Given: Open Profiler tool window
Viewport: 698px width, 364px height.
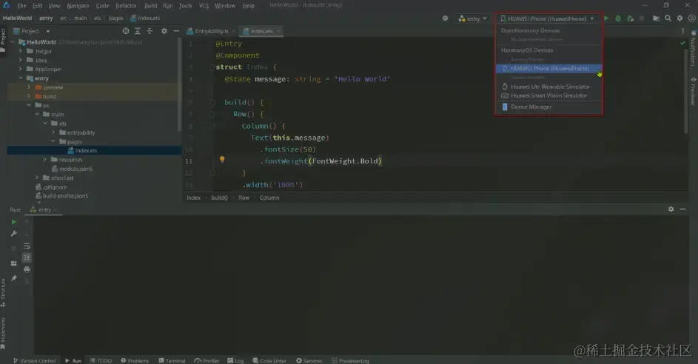Looking at the screenshot, I should [207, 360].
